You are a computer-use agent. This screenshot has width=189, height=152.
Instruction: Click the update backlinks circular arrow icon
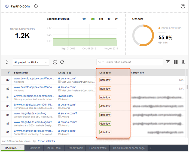pyautogui.click(x=62, y=62)
